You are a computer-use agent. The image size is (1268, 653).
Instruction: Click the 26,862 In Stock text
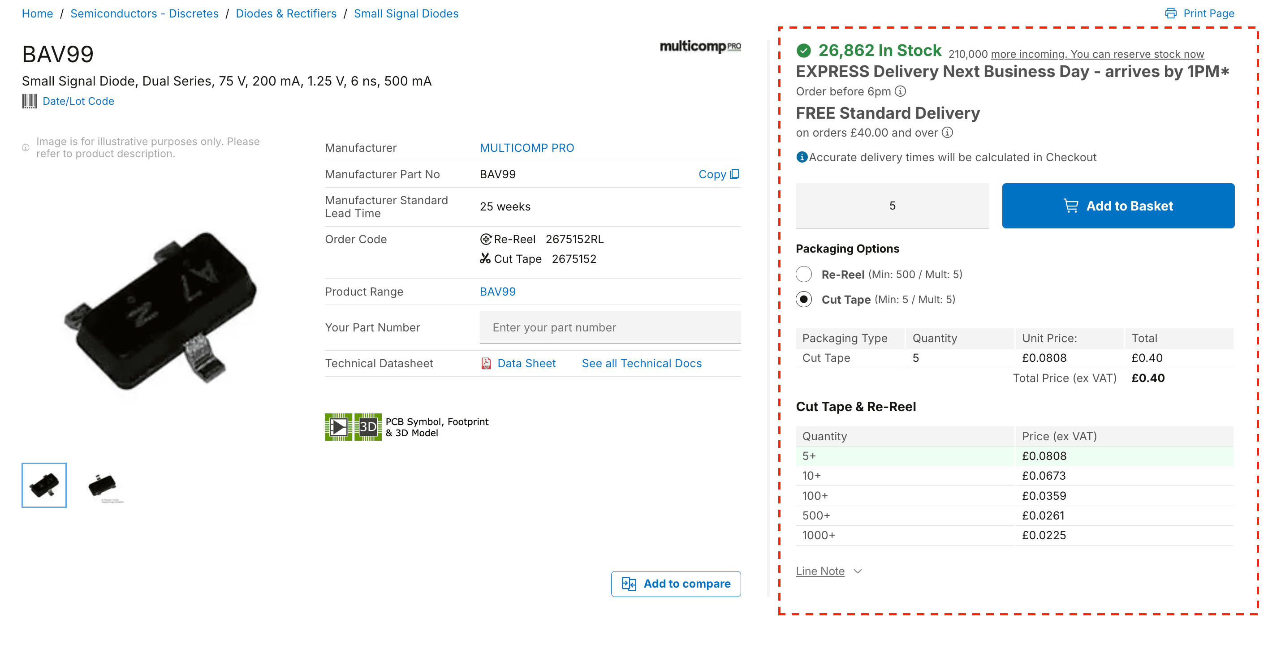pos(880,50)
